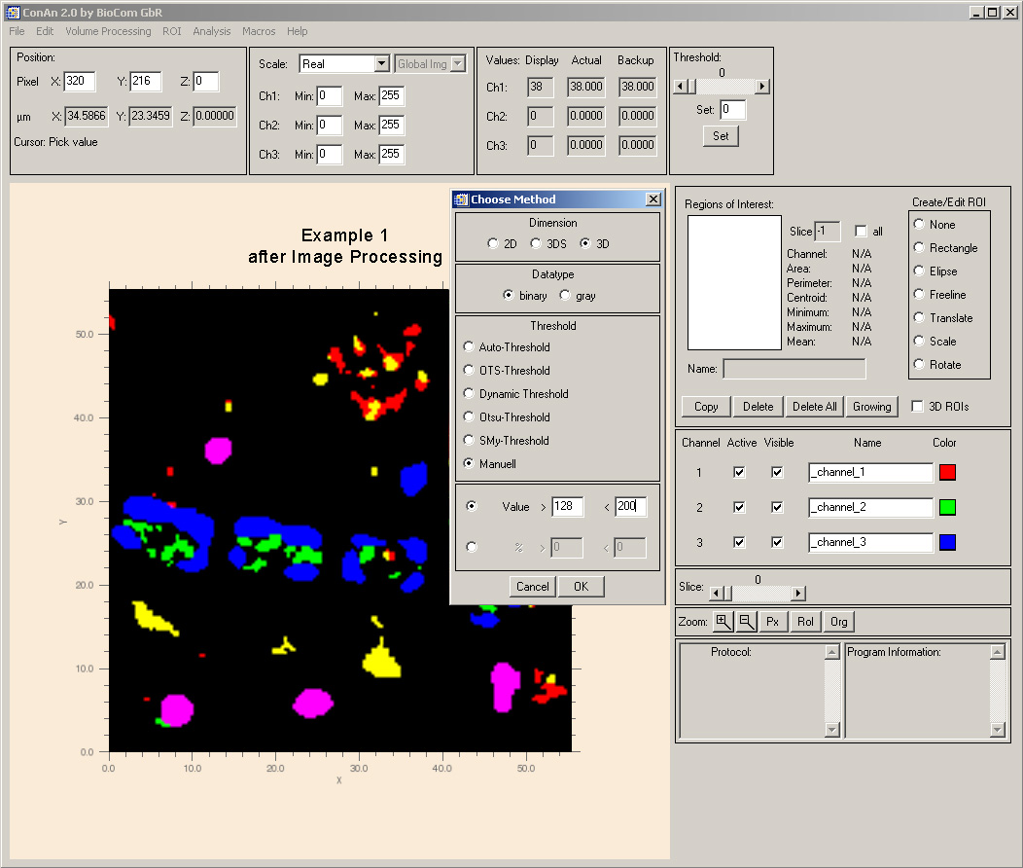Open the Scale Real dropdown
The height and width of the screenshot is (868, 1023).
(380, 64)
